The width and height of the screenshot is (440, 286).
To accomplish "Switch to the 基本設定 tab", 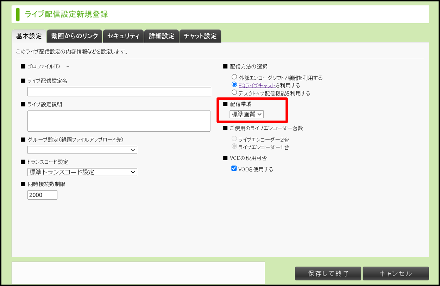I will pyautogui.click(x=29, y=36).
